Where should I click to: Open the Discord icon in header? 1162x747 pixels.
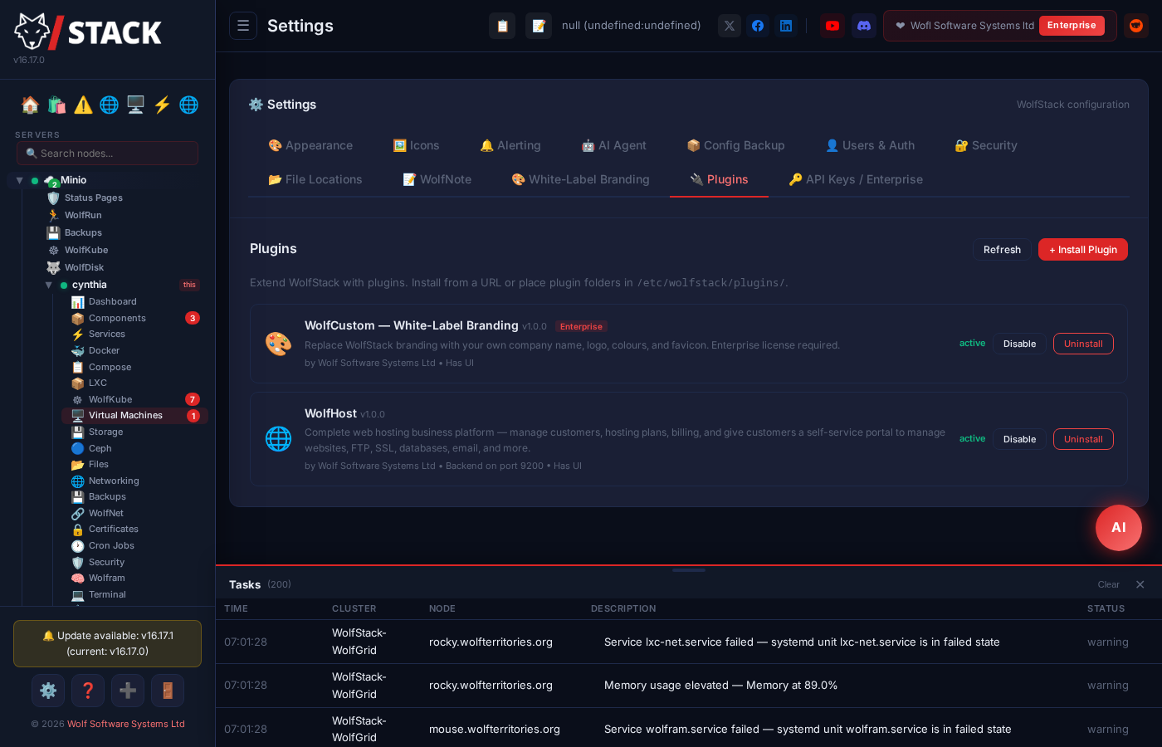click(864, 26)
